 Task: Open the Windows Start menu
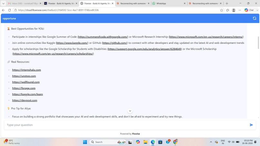(85, 142)
